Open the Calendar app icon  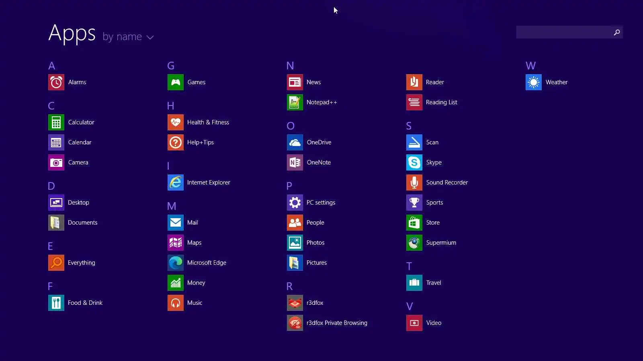[56, 142]
